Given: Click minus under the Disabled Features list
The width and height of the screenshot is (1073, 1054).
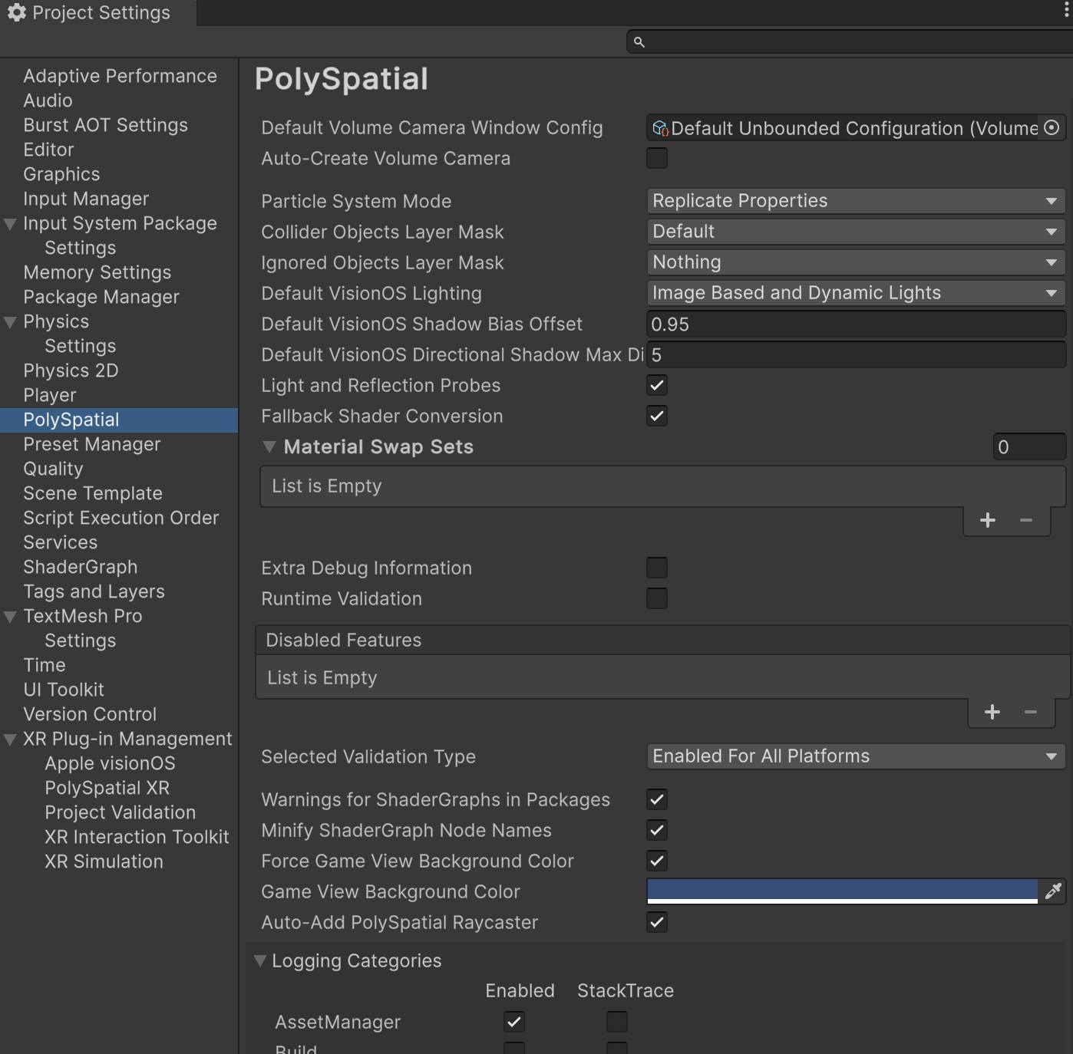Looking at the screenshot, I should [1031, 712].
